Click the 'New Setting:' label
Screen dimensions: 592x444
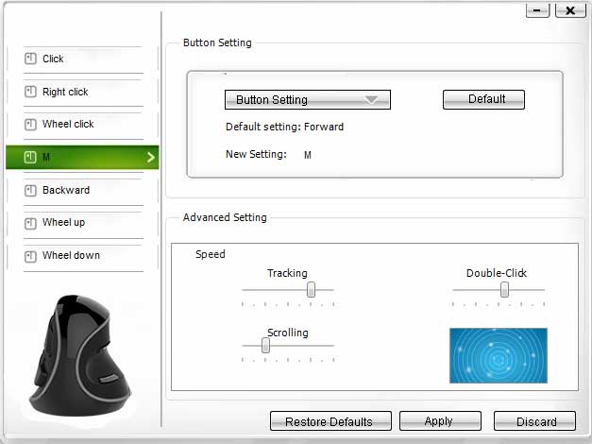[x=256, y=154]
